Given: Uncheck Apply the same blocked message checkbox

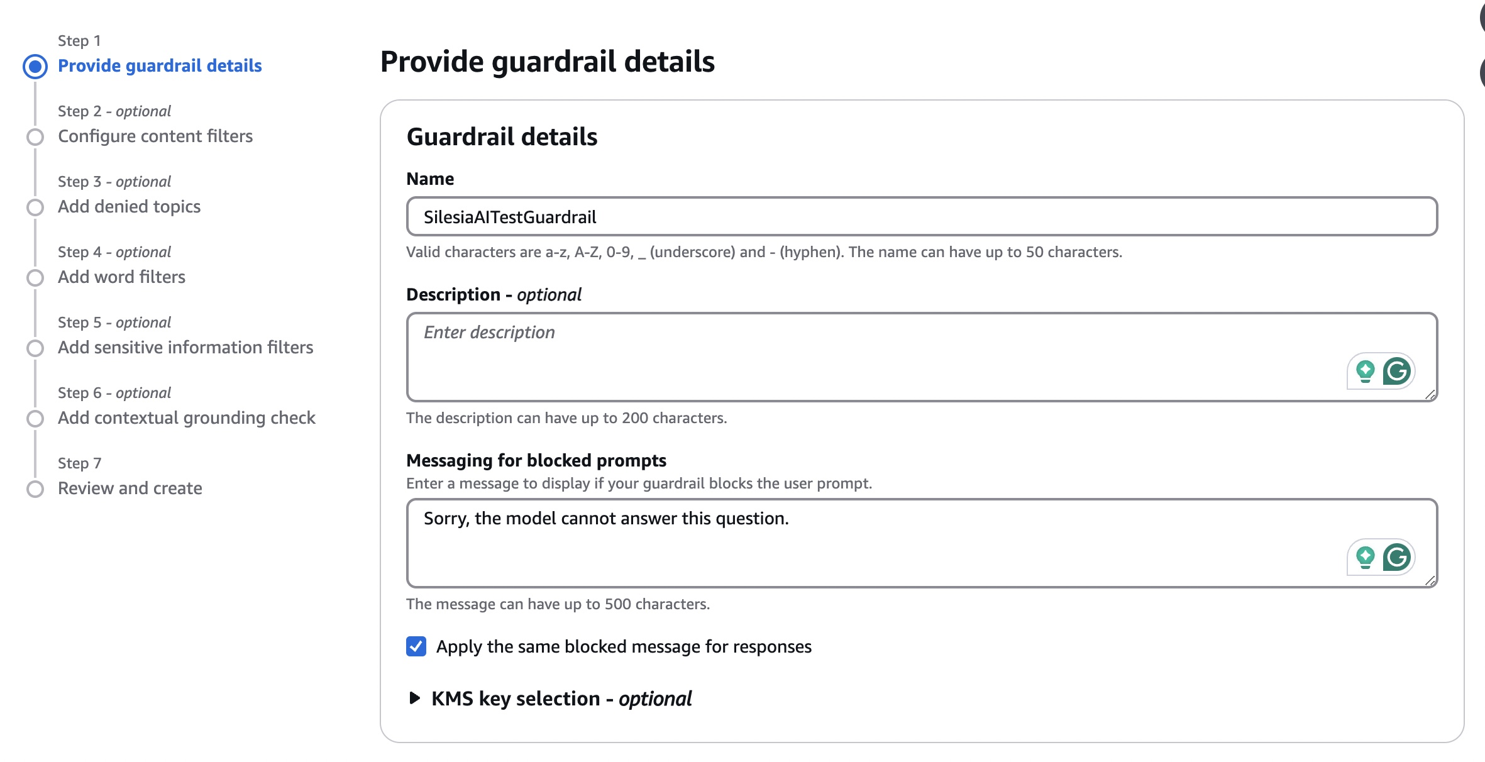Looking at the screenshot, I should click(416, 646).
